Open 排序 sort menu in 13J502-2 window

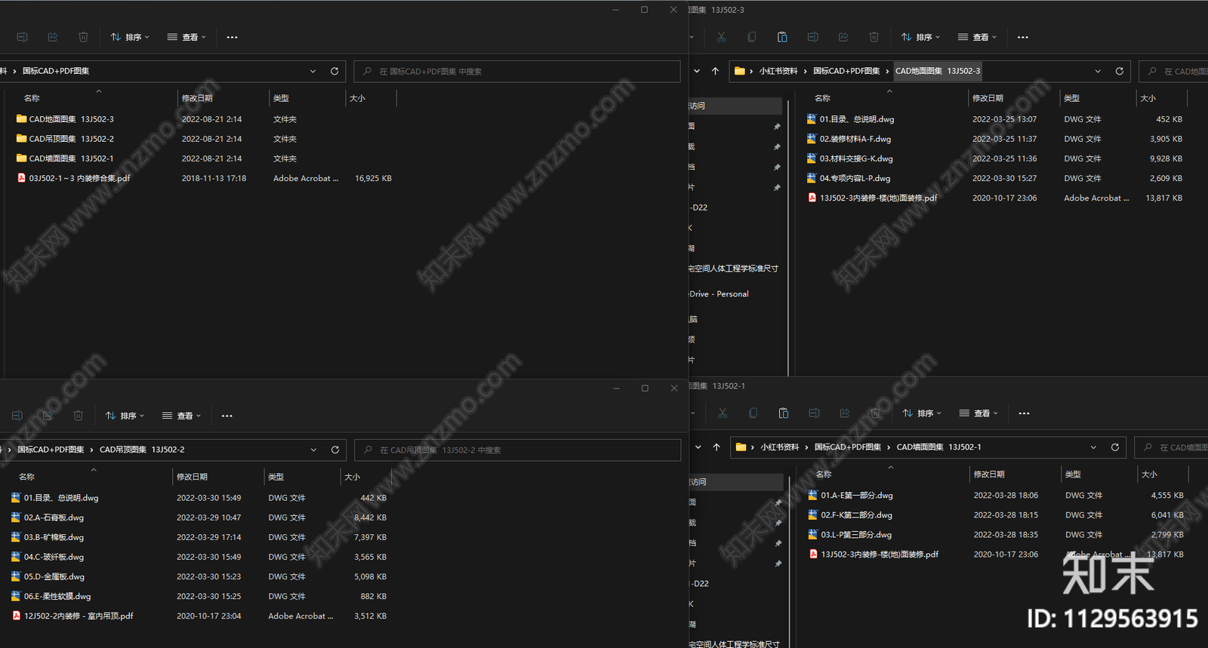click(125, 416)
